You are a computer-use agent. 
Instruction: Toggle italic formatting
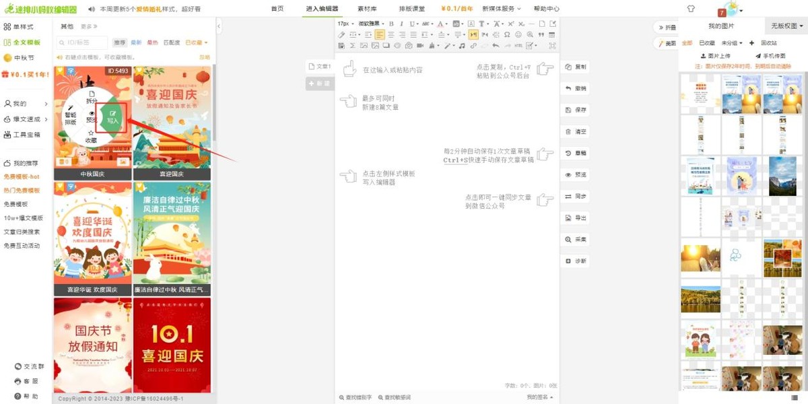click(401, 24)
